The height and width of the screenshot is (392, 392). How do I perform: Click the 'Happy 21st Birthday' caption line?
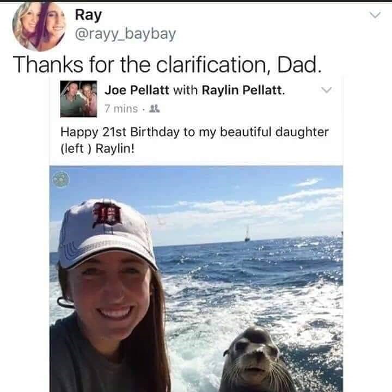point(194,132)
